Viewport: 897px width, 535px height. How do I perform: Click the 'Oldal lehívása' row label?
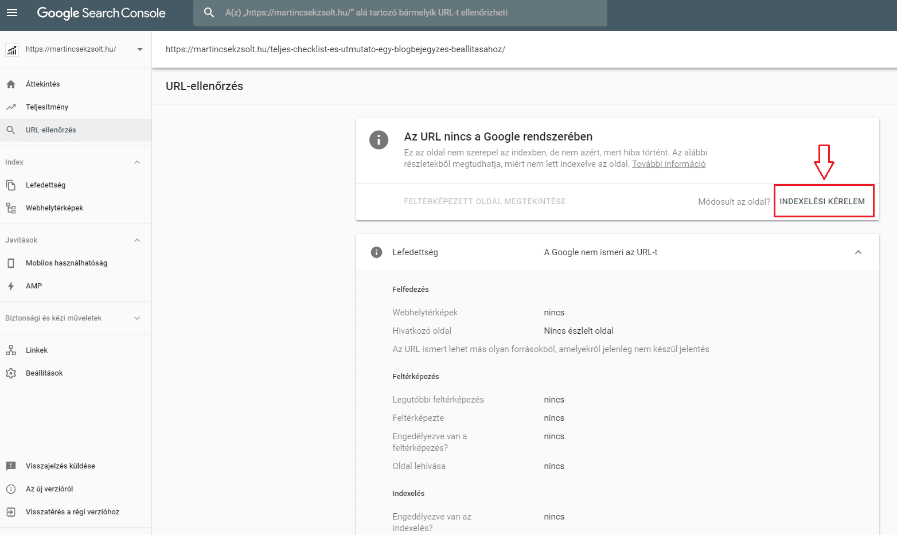419,466
